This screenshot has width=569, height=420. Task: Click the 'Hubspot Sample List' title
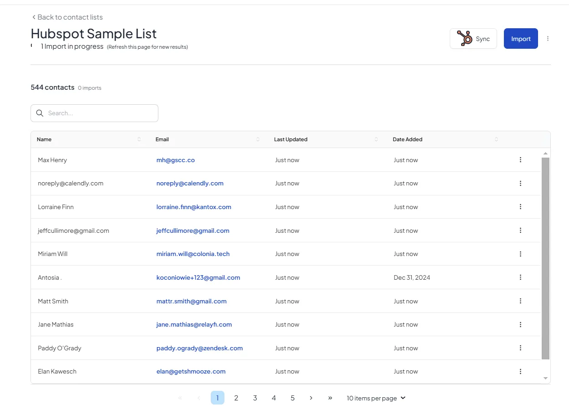coord(94,33)
